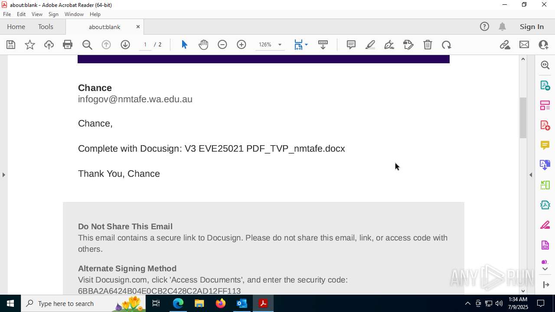Open the Fill & Sign tool in right pane

(545, 225)
